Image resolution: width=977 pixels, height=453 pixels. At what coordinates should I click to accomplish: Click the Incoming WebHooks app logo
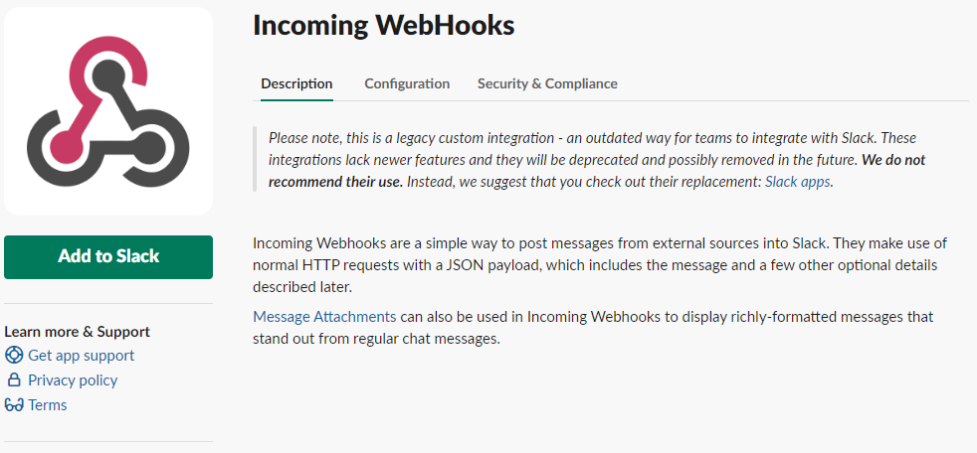[107, 110]
